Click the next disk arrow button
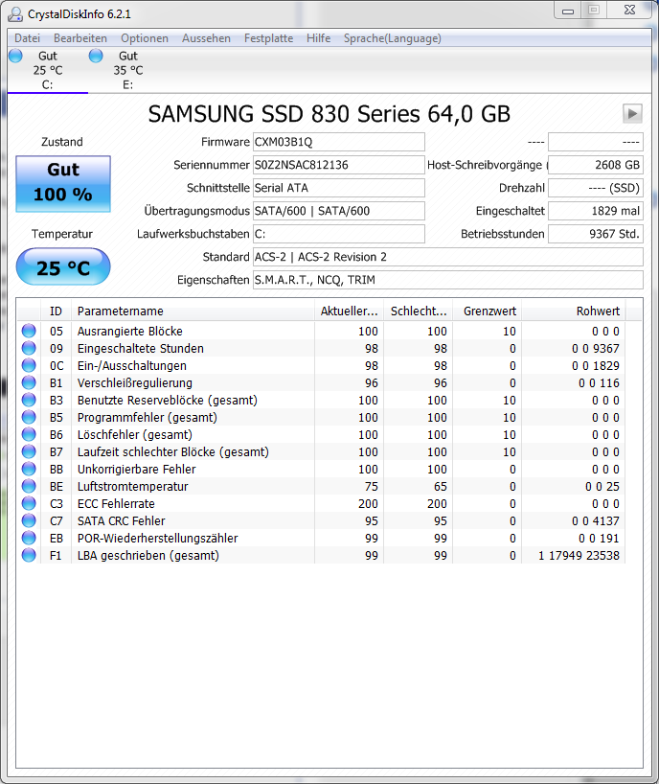This screenshot has height=784, width=659. tap(632, 113)
